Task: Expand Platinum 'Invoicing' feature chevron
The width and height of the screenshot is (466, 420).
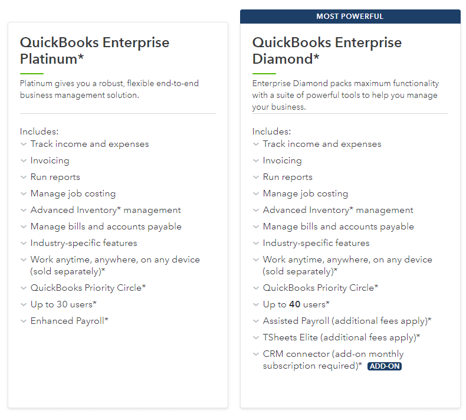Action: click(x=24, y=160)
